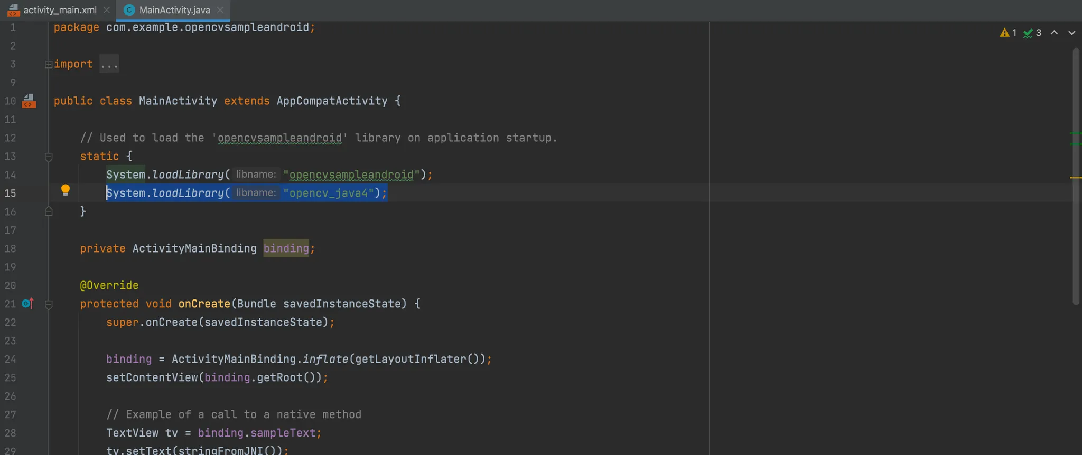Collapse the static initializer block
This screenshot has width=1082, height=455.
pos(49,157)
